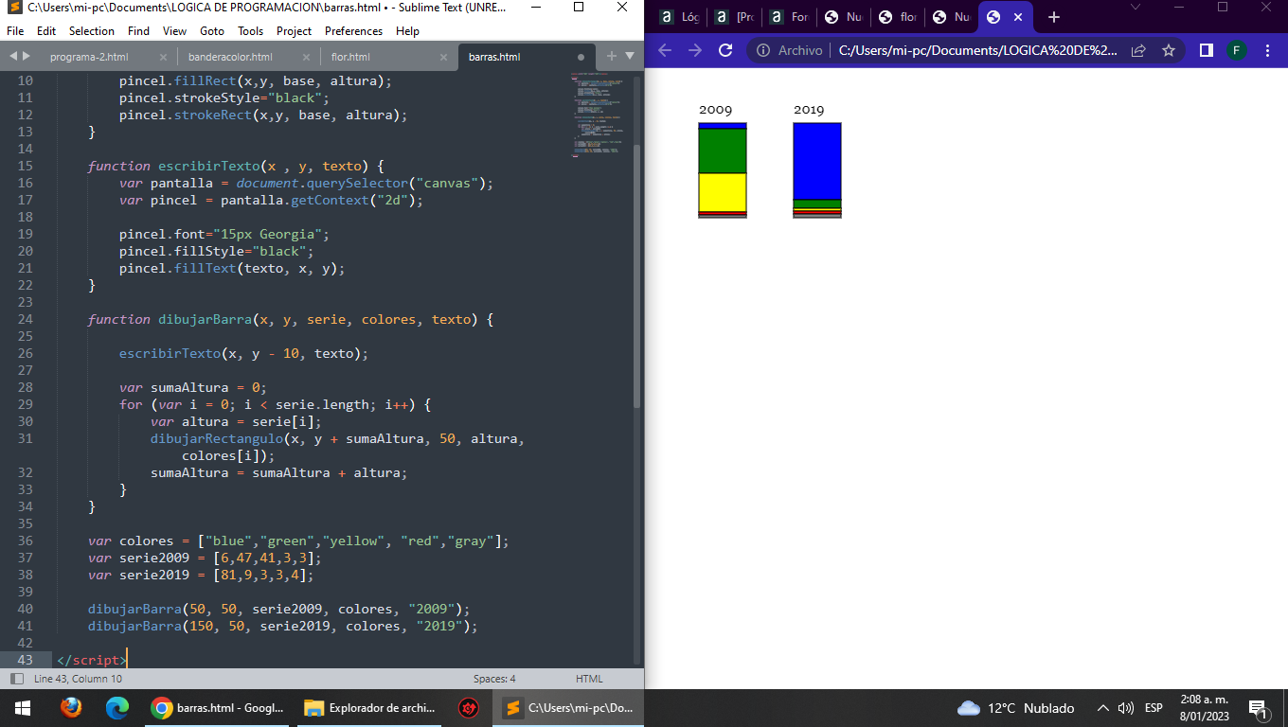The image size is (1288, 727).
Task: Click the Sublime minimap preview
Action: tap(597, 114)
